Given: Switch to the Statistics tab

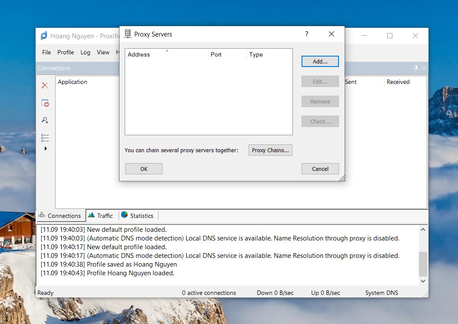Looking at the screenshot, I should click(137, 216).
